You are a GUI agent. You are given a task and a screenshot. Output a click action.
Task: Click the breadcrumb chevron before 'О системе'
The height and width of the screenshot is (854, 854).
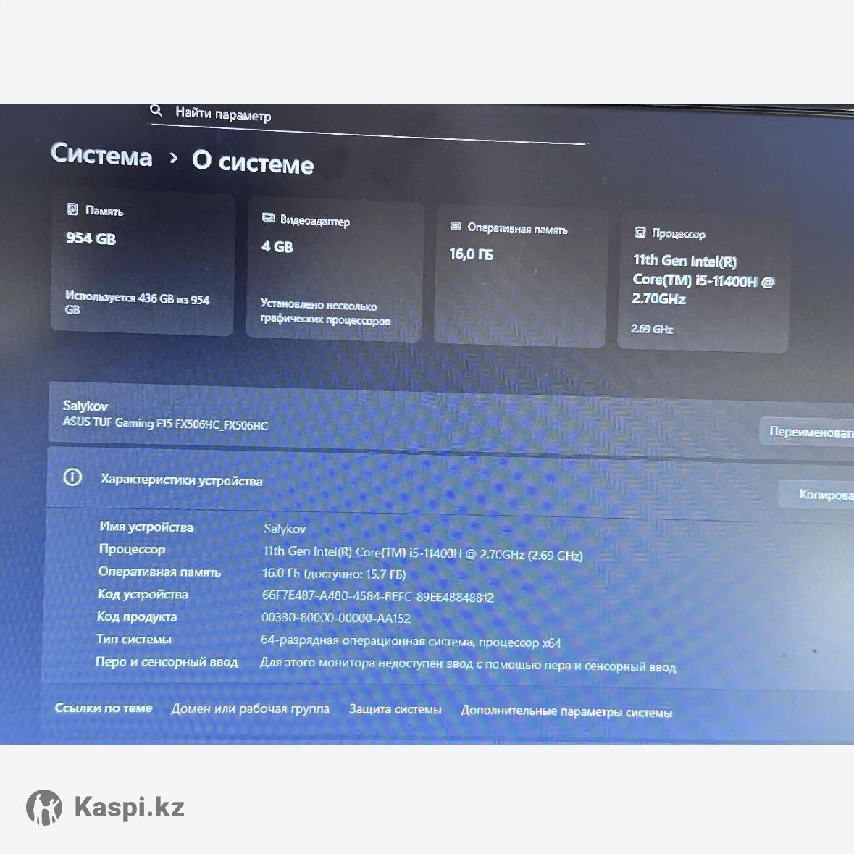(173, 158)
